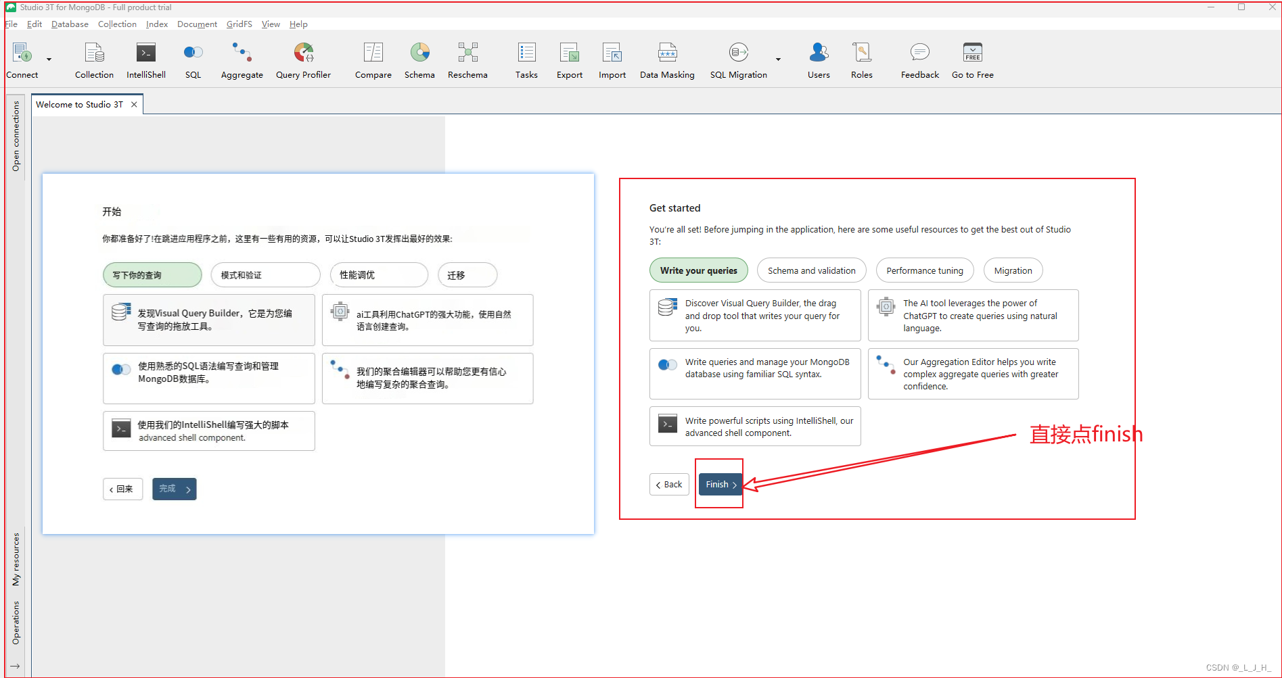Open the Collection menu

click(x=117, y=24)
